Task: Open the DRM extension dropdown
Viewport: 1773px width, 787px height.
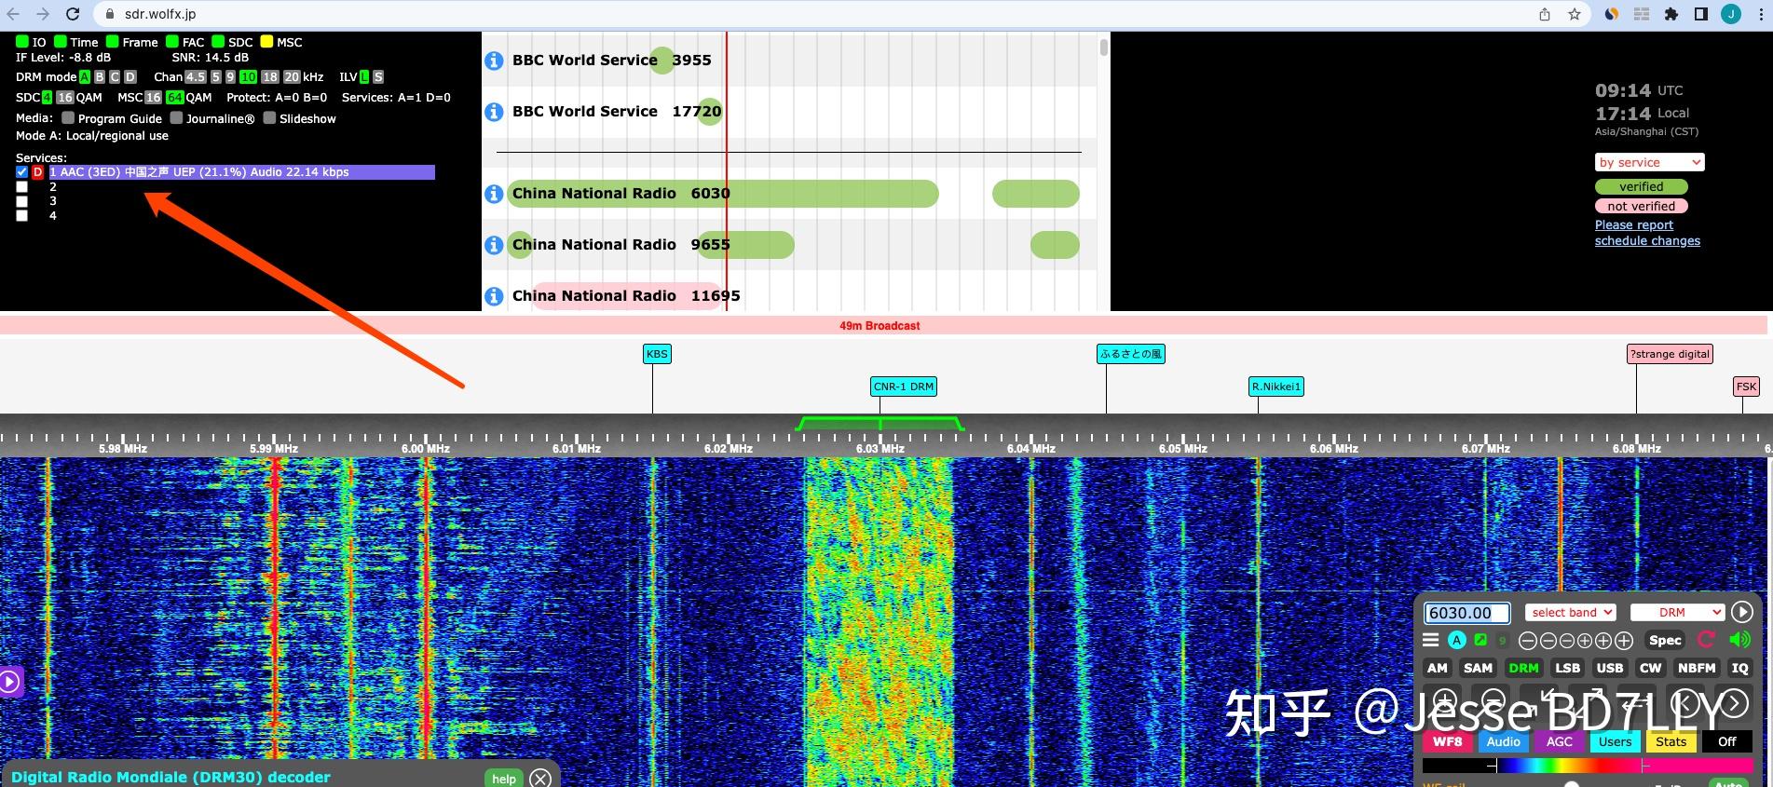Action: (1678, 612)
